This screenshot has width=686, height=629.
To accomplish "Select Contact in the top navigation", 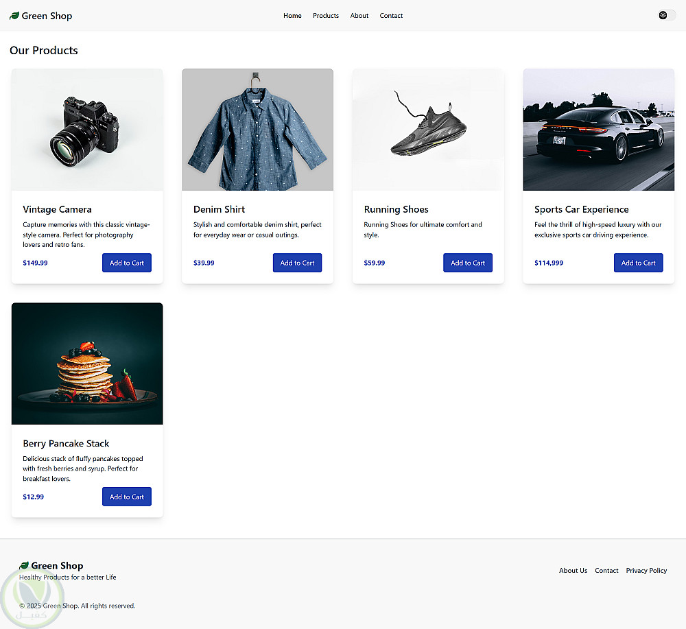I will coord(391,16).
